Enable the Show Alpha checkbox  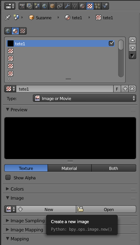pyautogui.click(x=8, y=177)
